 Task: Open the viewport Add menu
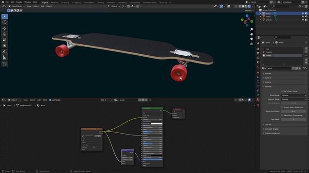(x=42, y=6)
